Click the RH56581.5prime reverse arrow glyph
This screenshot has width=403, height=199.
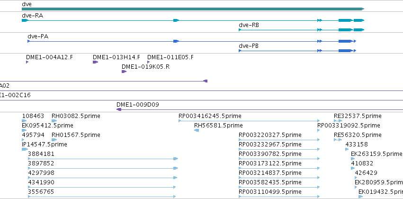tap(197, 130)
